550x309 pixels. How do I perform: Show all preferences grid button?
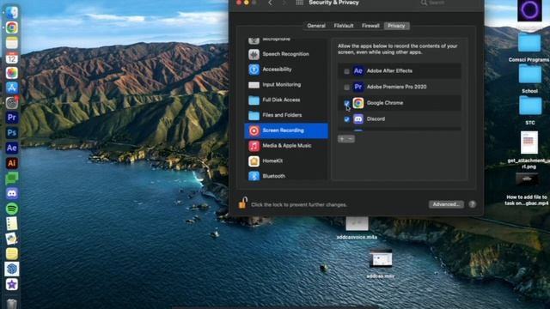(300, 3)
